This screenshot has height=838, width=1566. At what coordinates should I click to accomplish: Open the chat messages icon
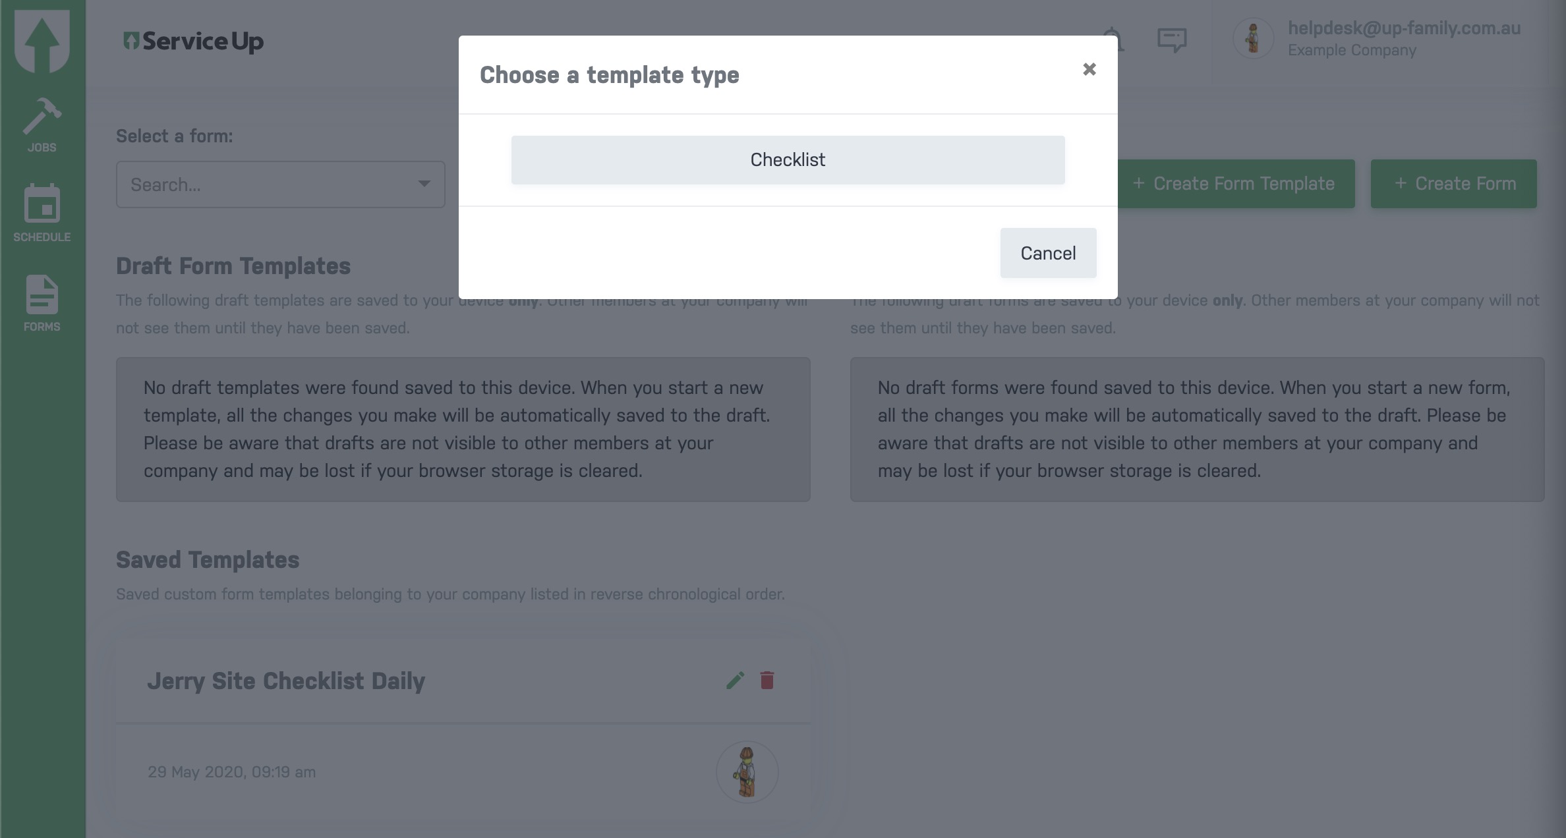tap(1172, 40)
